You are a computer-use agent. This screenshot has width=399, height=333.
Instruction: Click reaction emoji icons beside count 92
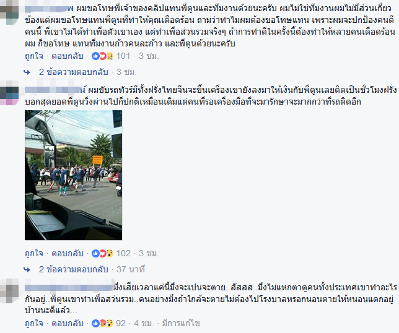click(x=102, y=323)
